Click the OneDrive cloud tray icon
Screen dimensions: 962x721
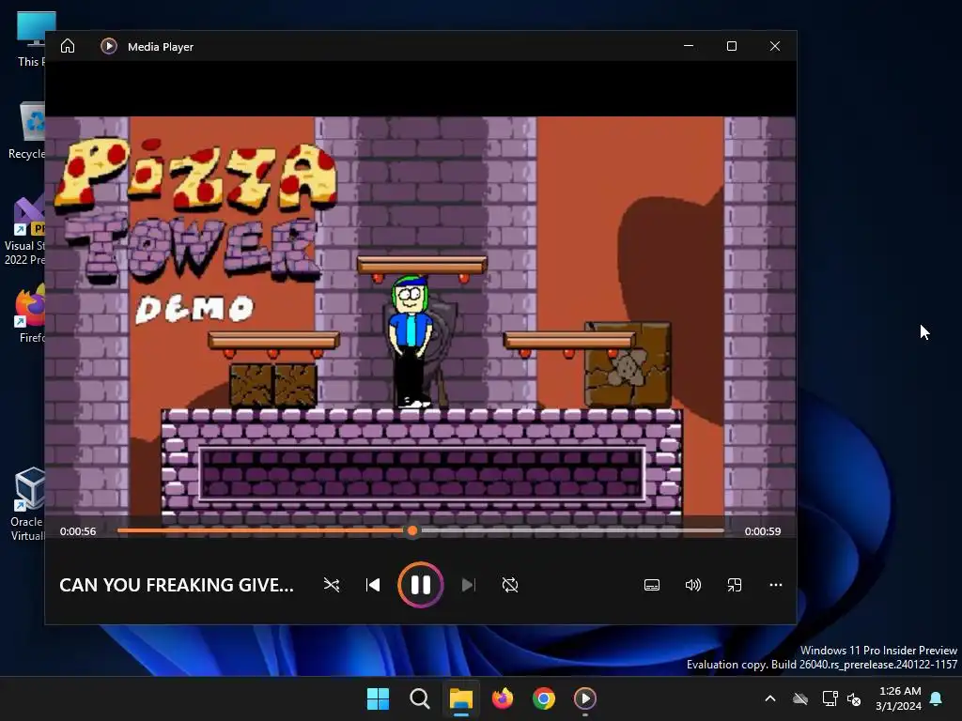800,698
